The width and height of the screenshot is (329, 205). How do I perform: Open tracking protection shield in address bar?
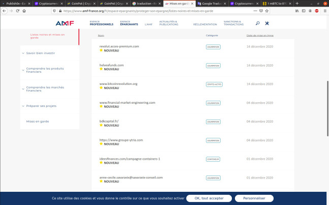[x=54, y=11]
